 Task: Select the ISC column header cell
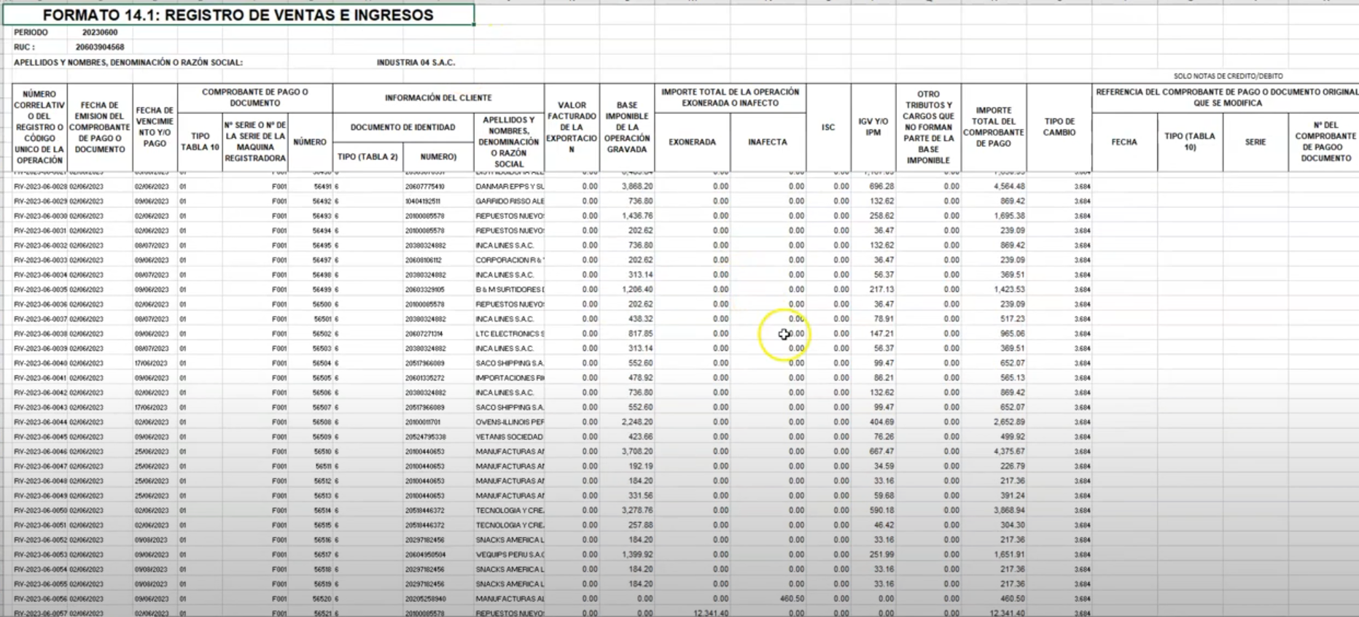pos(828,127)
